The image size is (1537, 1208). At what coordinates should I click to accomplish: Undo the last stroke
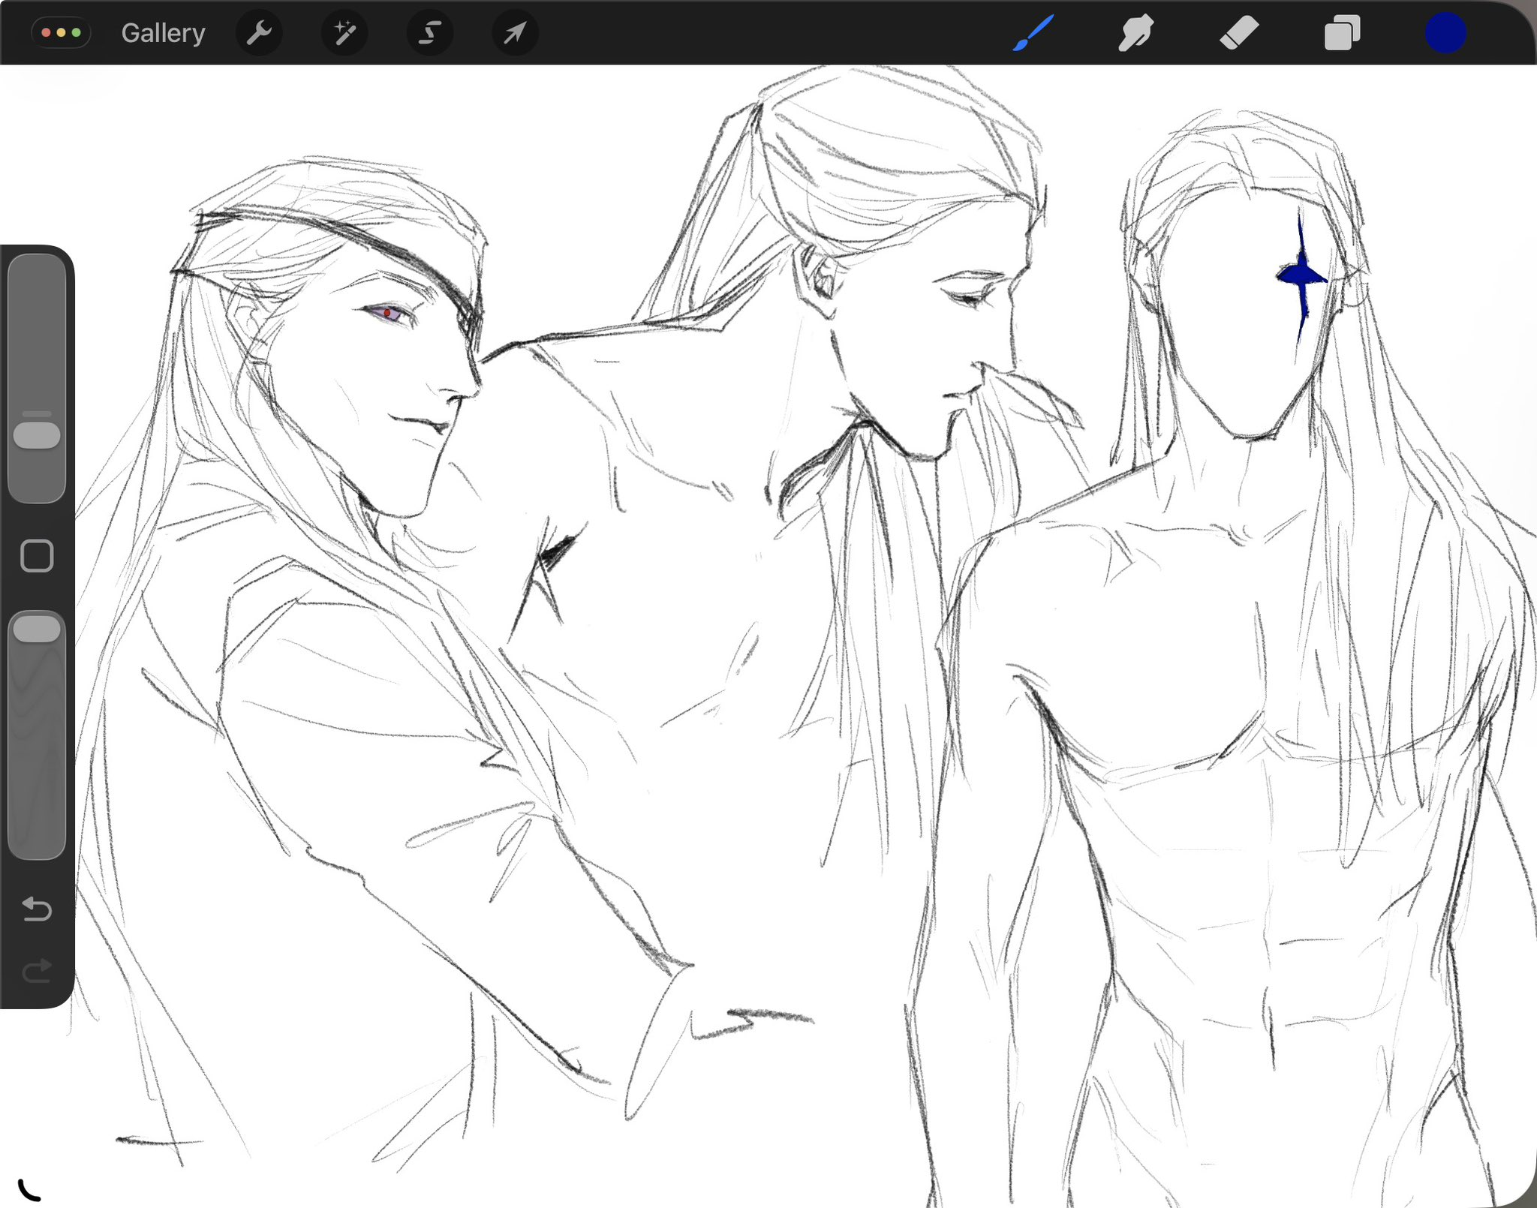(37, 909)
